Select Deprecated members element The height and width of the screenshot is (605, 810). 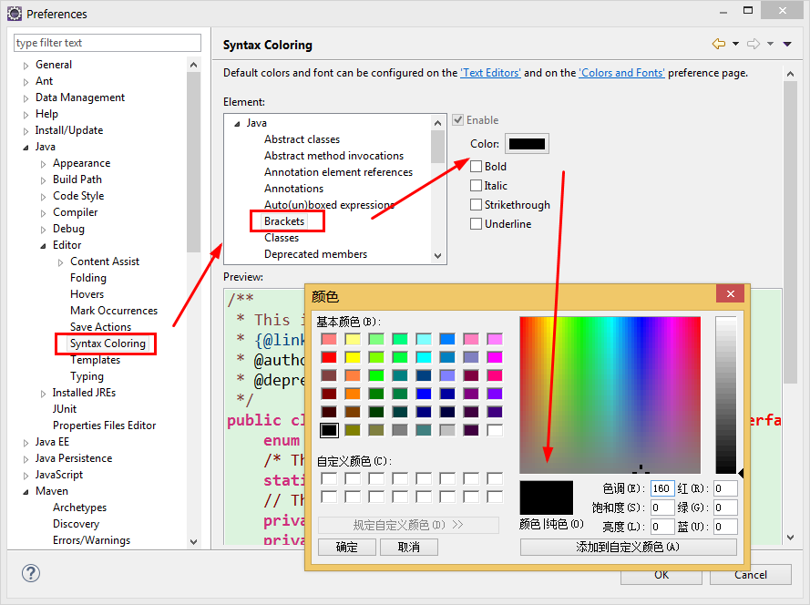coord(315,254)
